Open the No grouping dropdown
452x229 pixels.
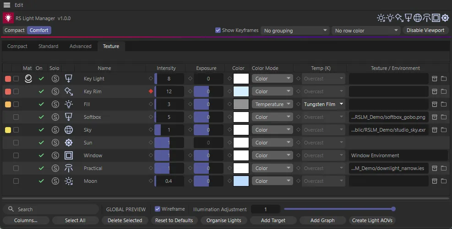[295, 31]
